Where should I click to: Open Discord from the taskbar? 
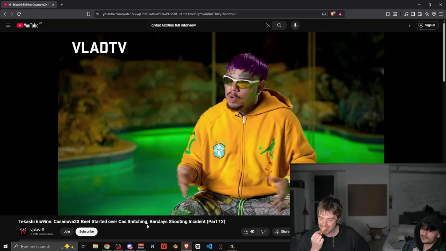pos(130,246)
